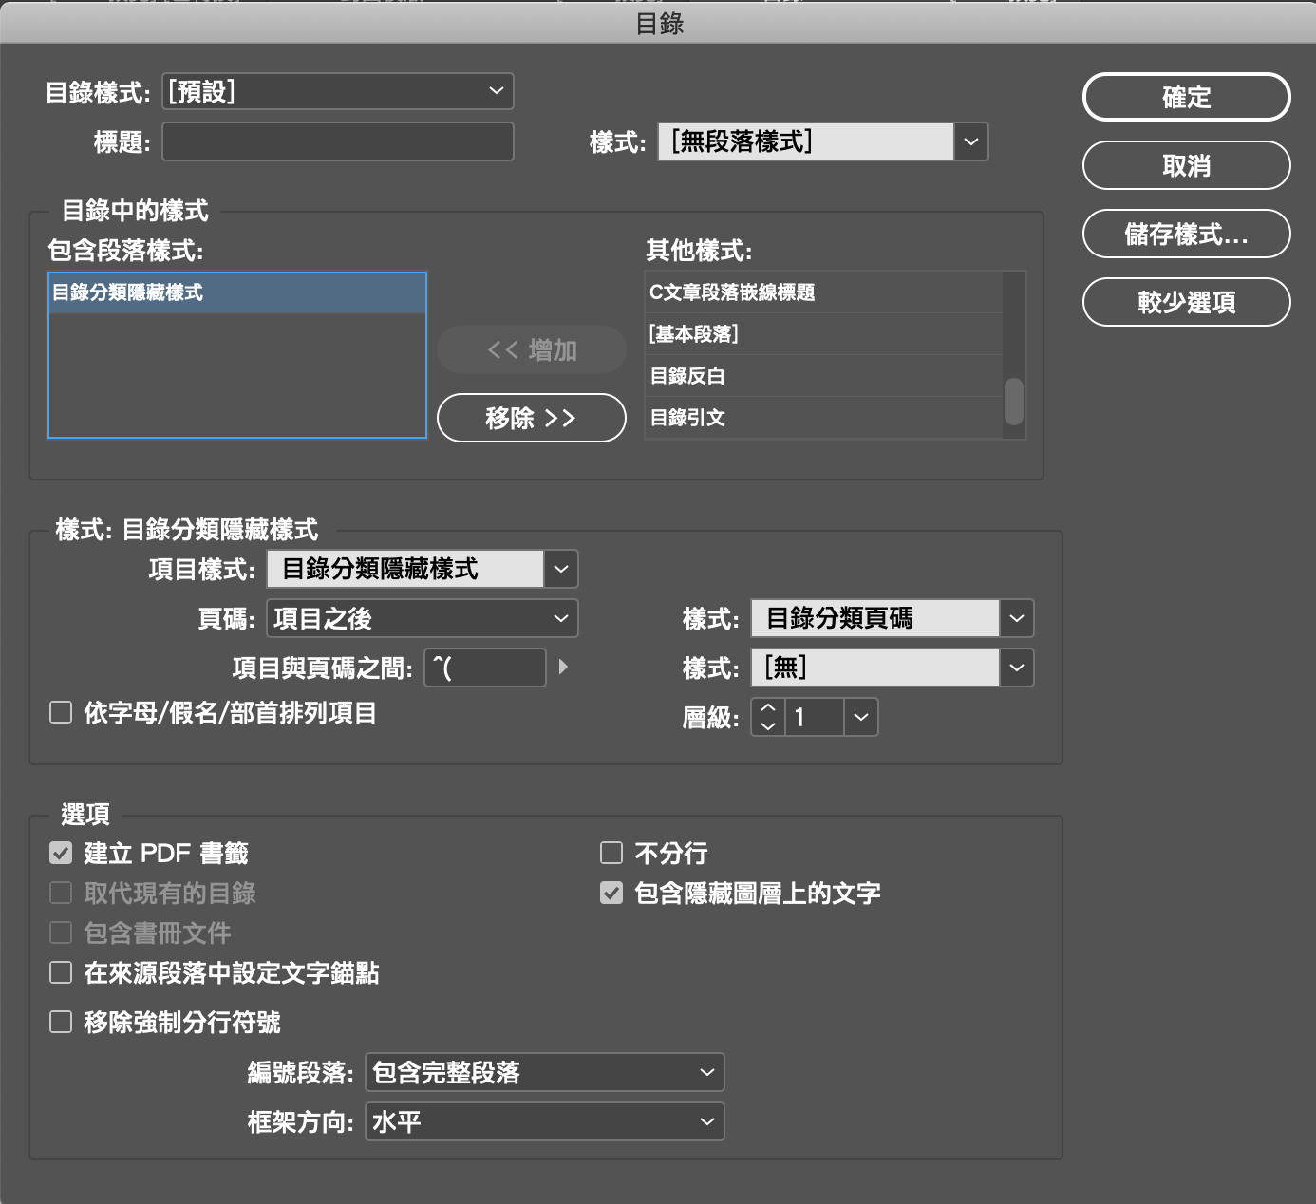Viewport: 1316px width, 1204px height.
Task: Enable 不分行 checkbox
Action: coord(611,853)
